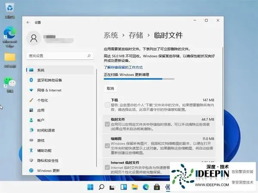Click the 临时文件 size value 44.7 MB
This screenshot has width=258, height=193.
[208, 119]
